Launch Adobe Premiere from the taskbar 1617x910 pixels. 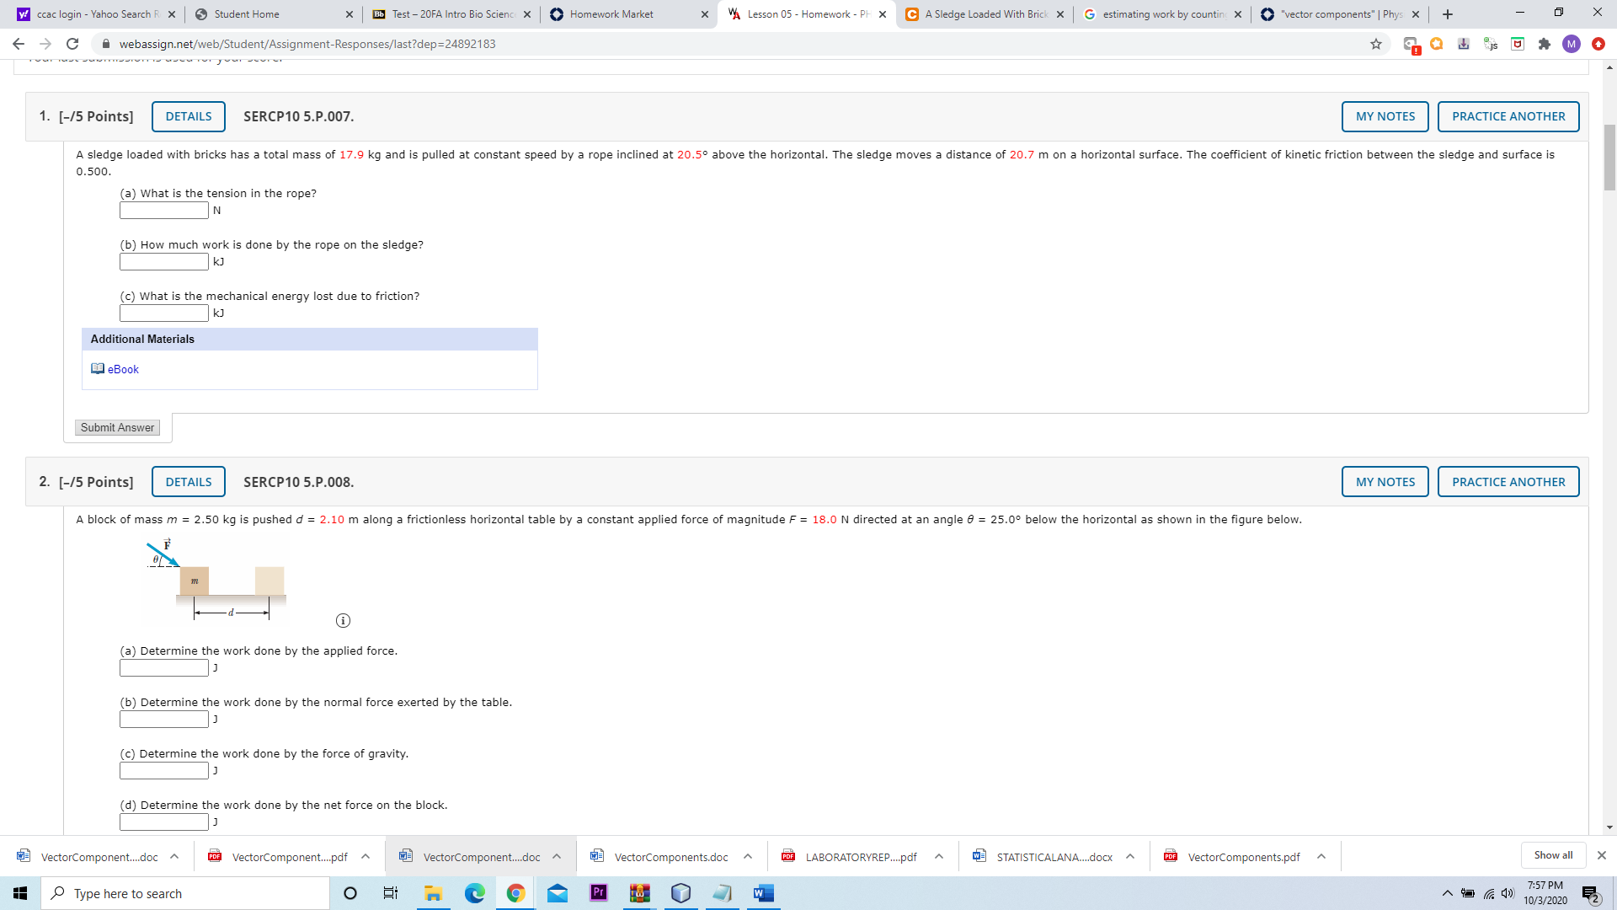click(599, 893)
